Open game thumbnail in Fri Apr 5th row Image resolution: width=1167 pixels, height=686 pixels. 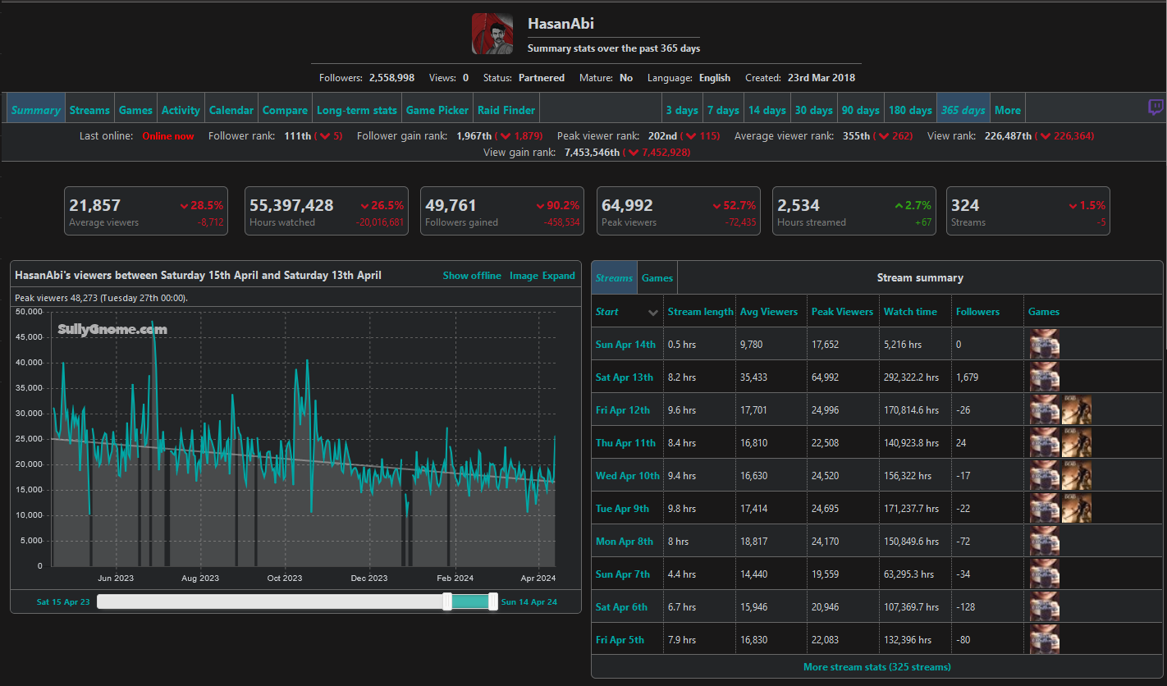[x=1045, y=639]
